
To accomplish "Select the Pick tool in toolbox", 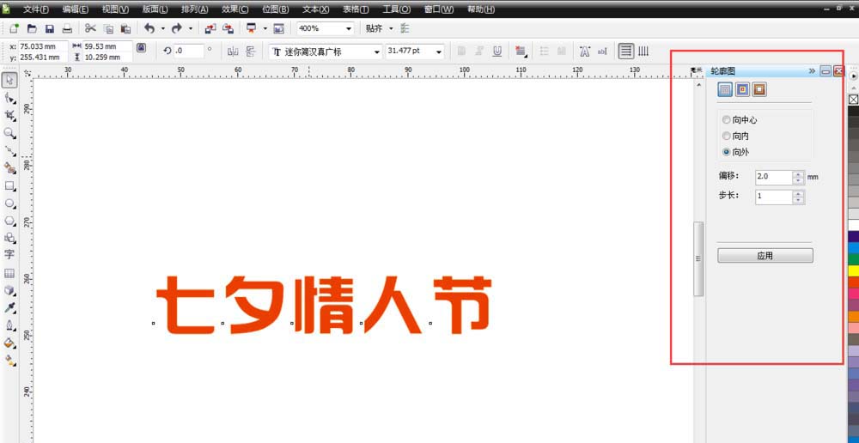I will (x=9, y=80).
